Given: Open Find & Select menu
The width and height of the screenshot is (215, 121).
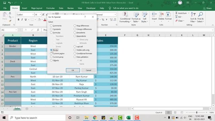Looking at the screenshot, I should pos(201,17).
